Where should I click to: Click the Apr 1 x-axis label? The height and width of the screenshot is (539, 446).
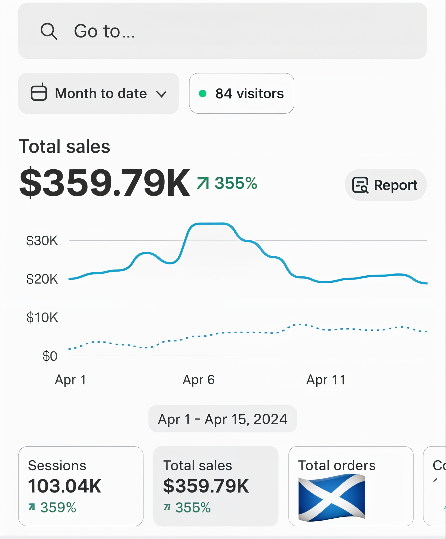[70, 380]
